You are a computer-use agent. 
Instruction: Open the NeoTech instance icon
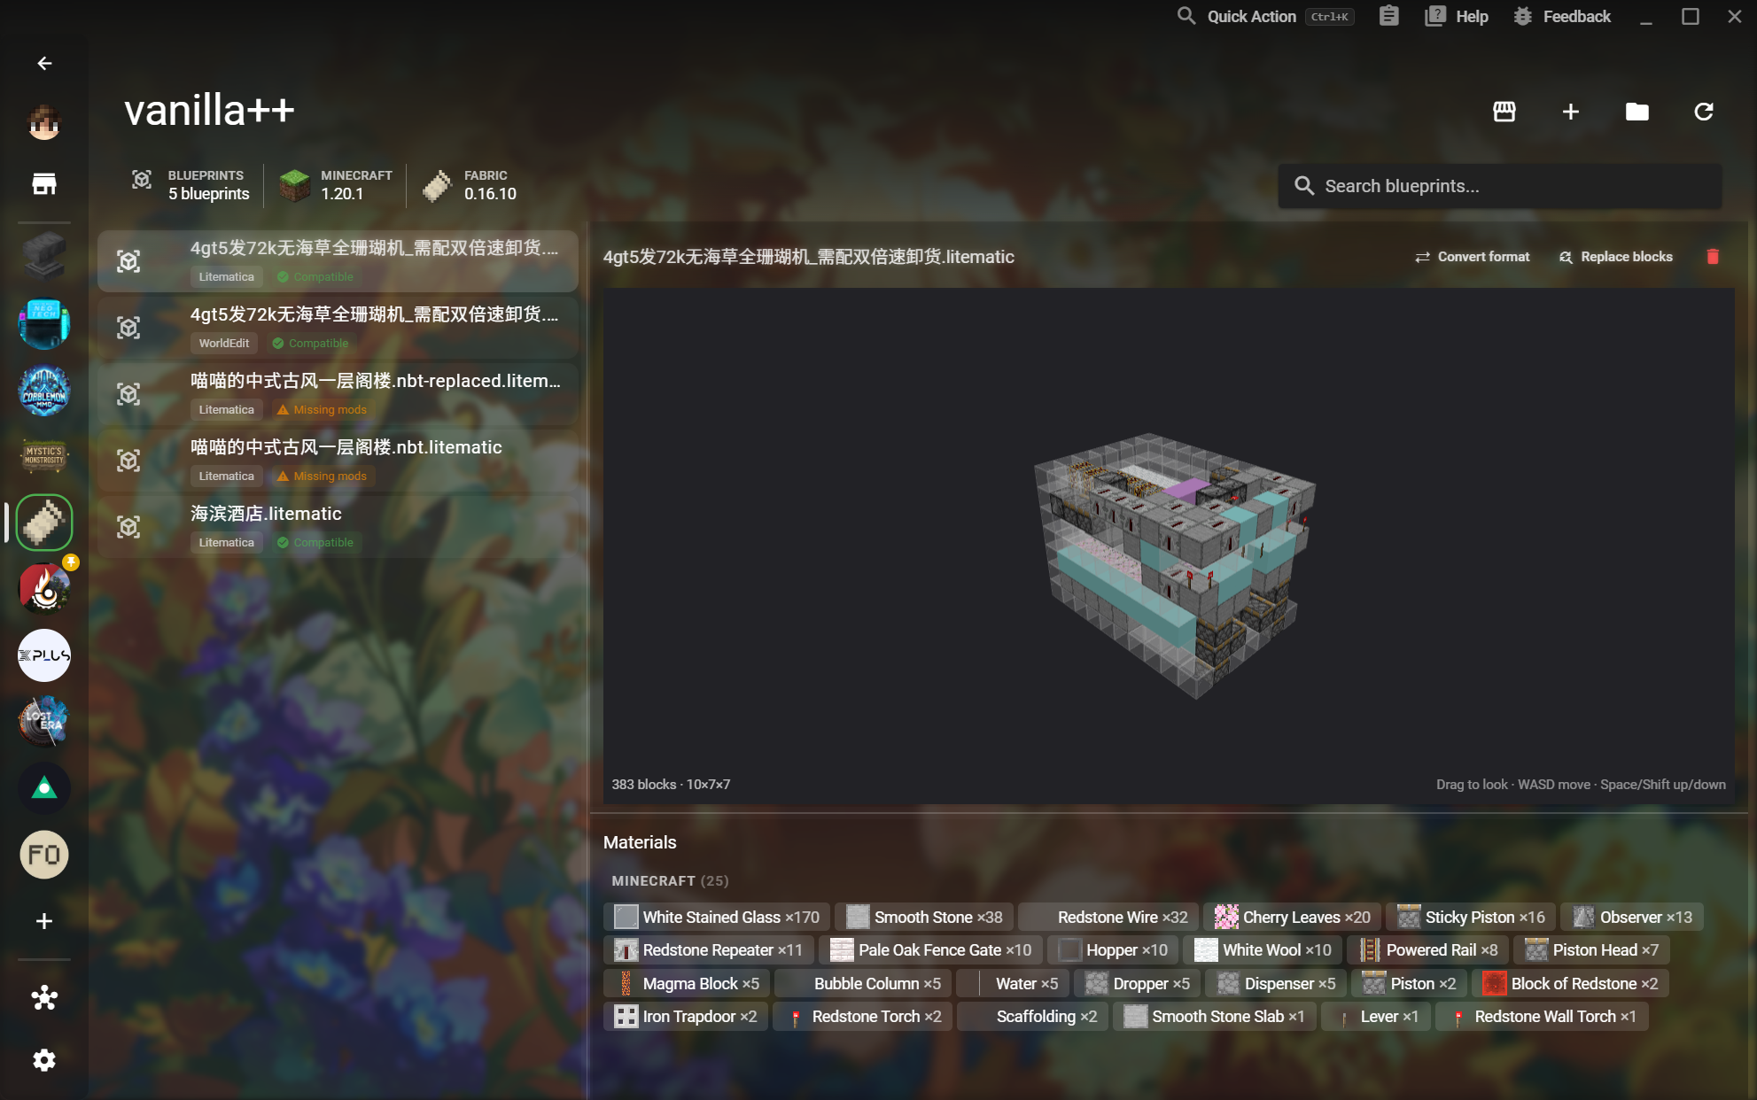pyautogui.click(x=44, y=323)
